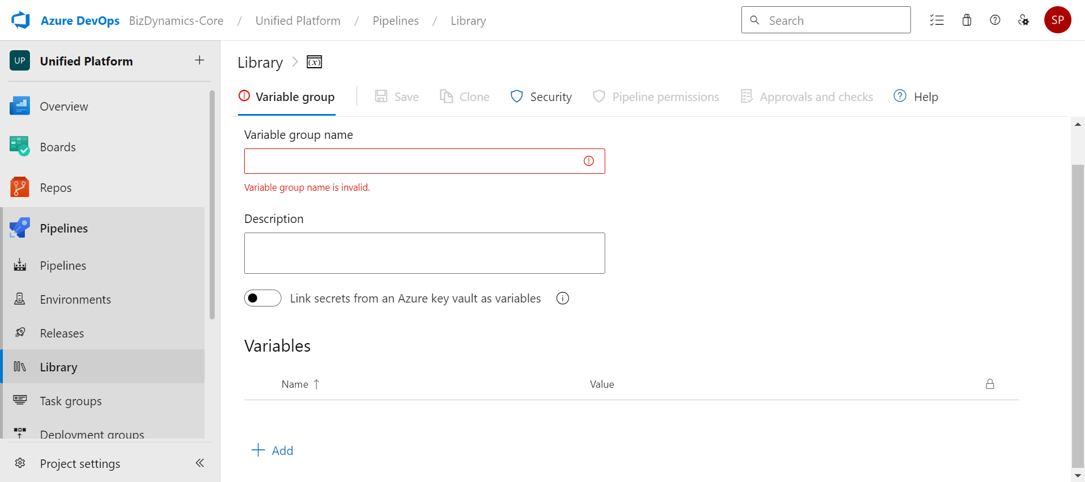The image size is (1085, 482).
Task: Open the Security tab
Action: point(541,97)
